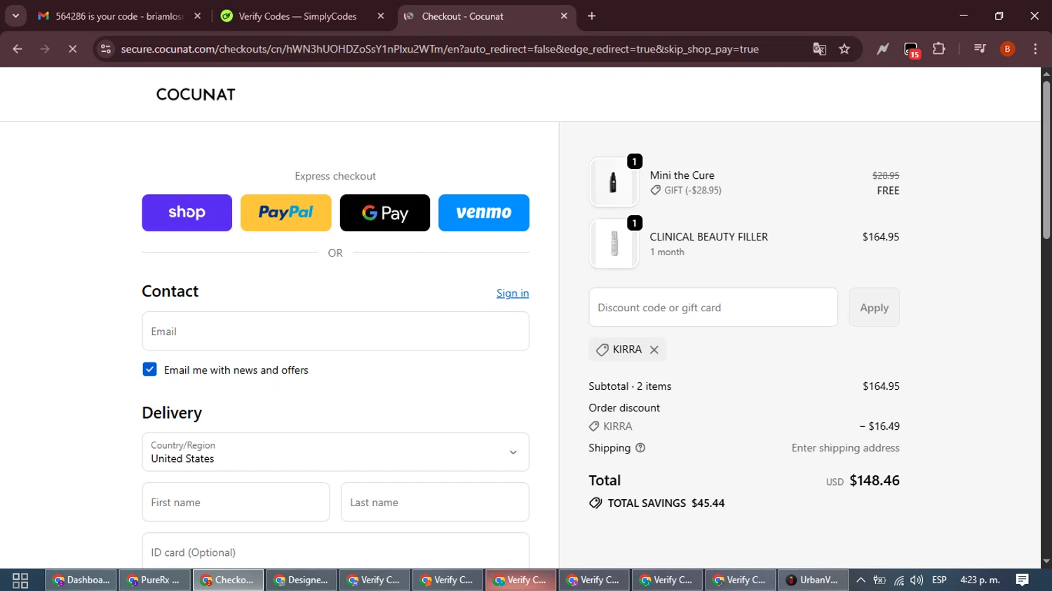Open the tab search dropdown arrow

point(15,15)
